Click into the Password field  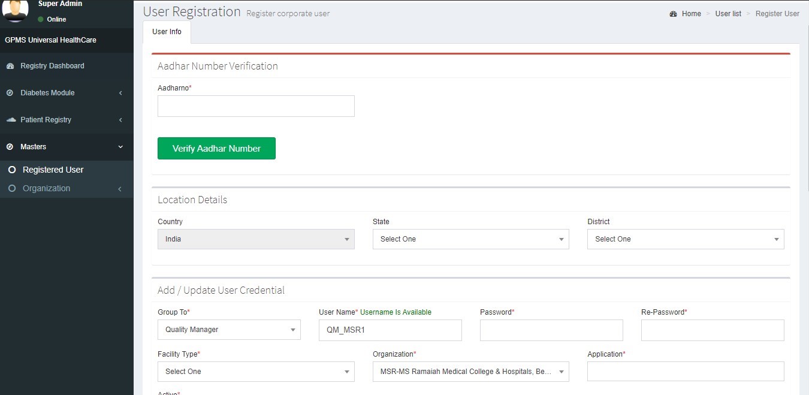pos(551,330)
